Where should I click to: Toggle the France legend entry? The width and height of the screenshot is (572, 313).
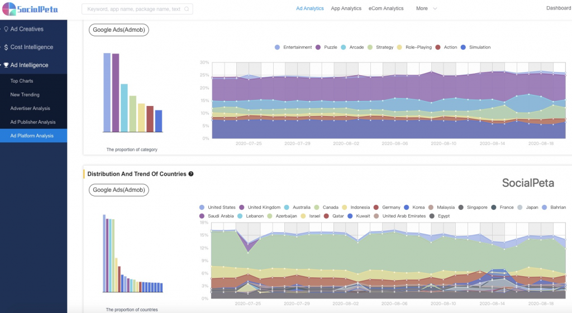click(x=502, y=208)
